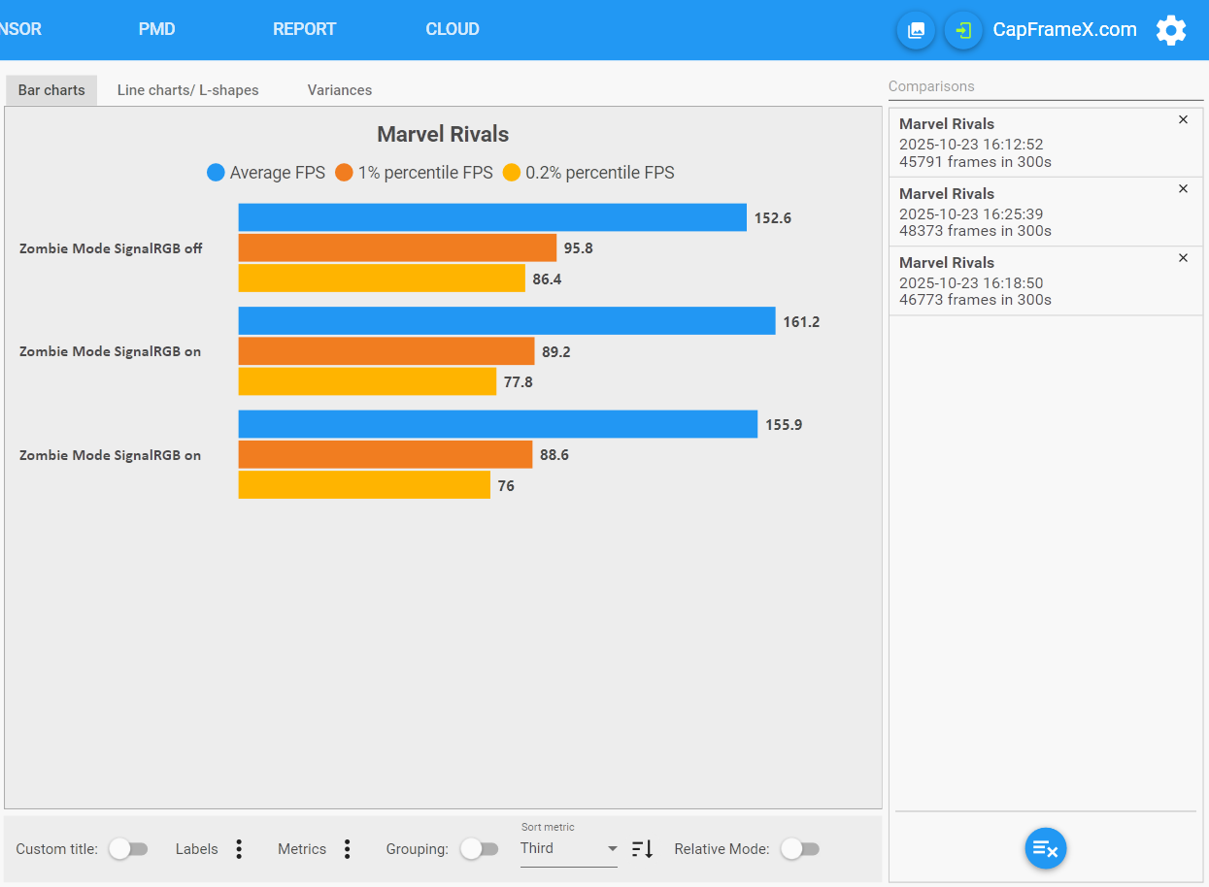
Task: Select comparison record with 45791 frames
Action: (1046, 143)
